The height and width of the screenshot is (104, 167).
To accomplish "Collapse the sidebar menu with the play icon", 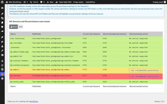I will pos(2,79).
